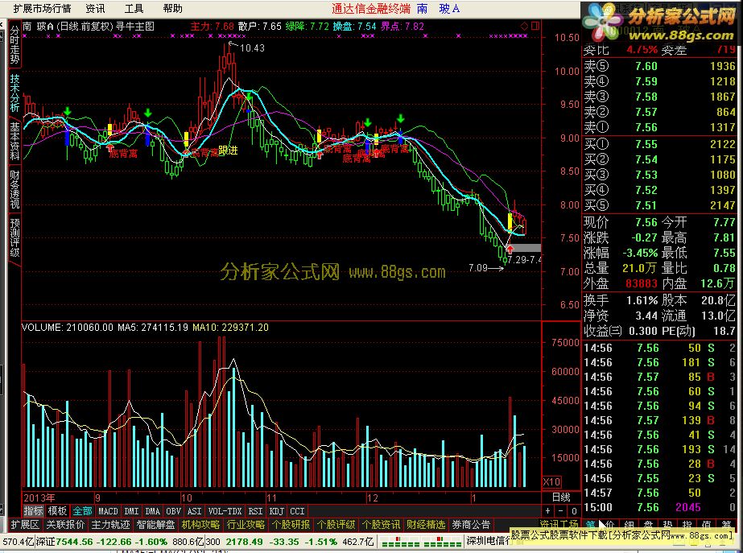
Task: Select the 盘 tab under tick list
Action: point(648,525)
